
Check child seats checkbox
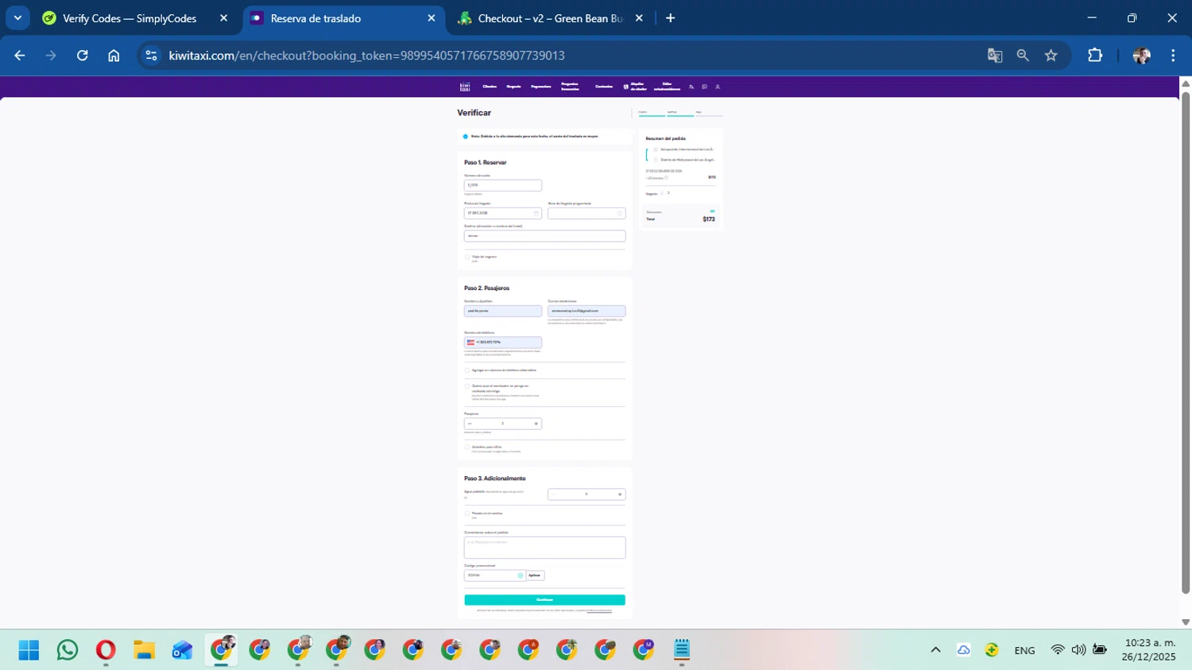(467, 447)
